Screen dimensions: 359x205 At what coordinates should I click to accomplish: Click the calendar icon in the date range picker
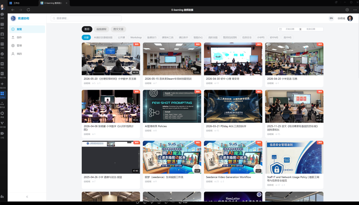[281, 29]
